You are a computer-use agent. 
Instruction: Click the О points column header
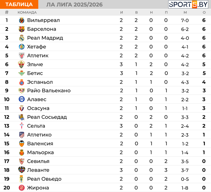tap(204, 13)
